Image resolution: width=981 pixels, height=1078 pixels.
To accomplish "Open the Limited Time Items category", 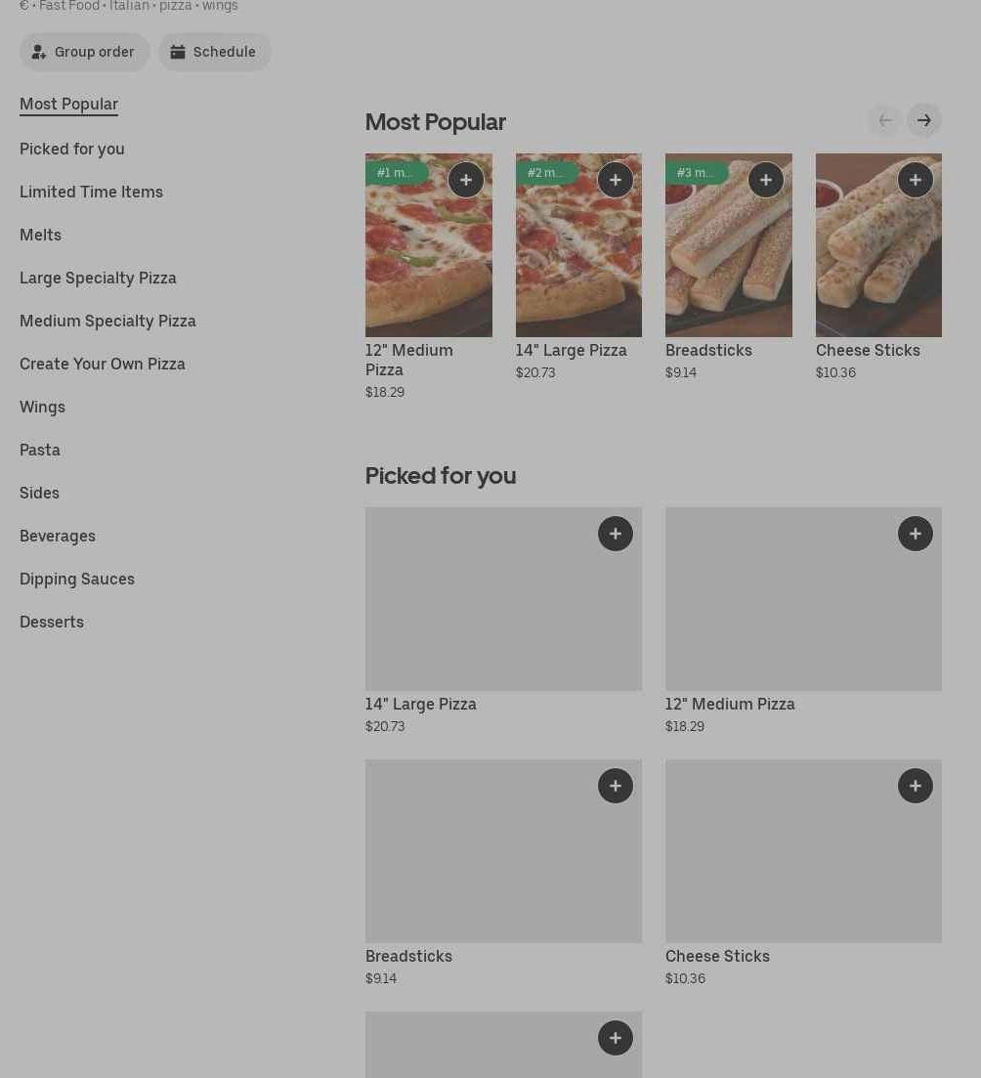I will [x=91, y=192].
